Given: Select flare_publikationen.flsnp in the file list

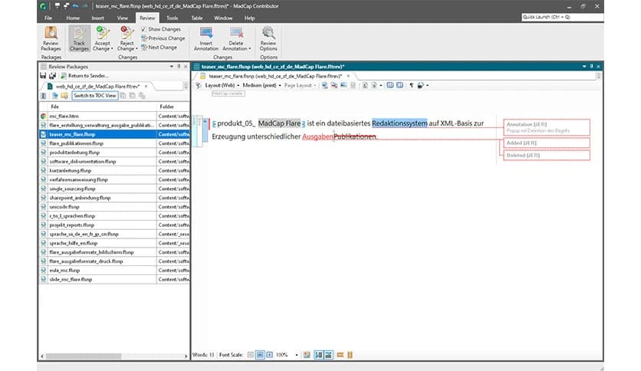Looking at the screenshot, I should click(114, 143).
